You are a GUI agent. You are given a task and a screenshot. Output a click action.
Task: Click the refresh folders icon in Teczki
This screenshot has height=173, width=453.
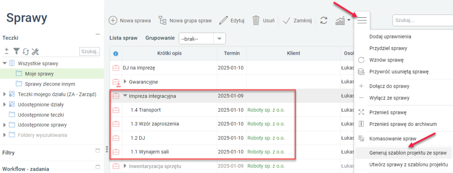click(26, 52)
